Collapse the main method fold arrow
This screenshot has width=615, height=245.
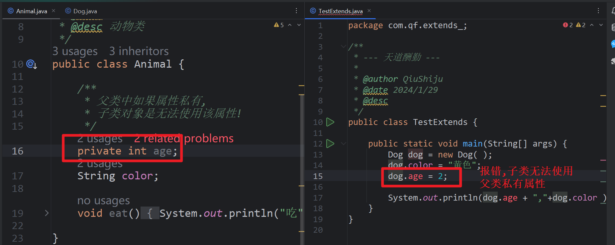pyautogui.click(x=344, y=144)
